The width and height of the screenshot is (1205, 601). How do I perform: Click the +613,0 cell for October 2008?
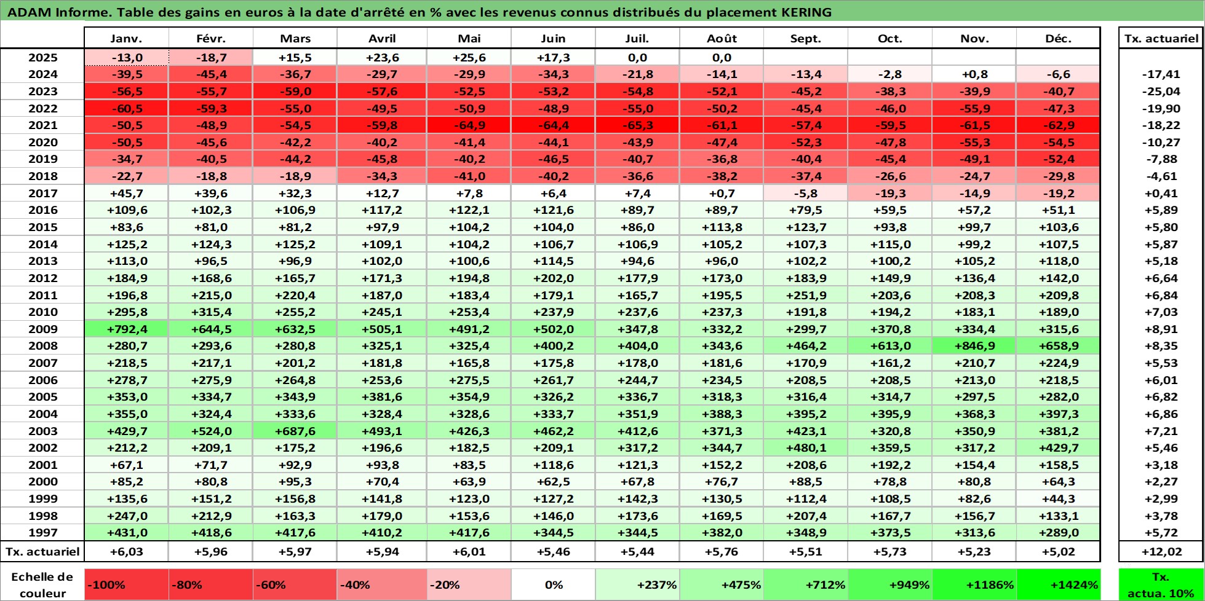coord(890,346)
